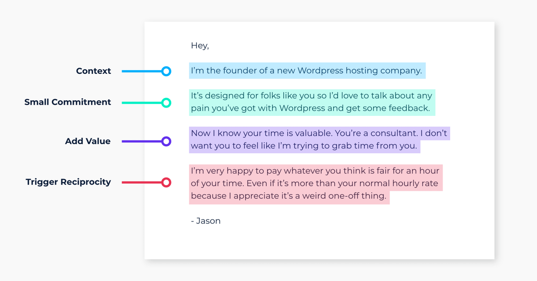537x281 pixels.
Task: Click the line "Now I know your time is valuable"
Action: [319, 133]
